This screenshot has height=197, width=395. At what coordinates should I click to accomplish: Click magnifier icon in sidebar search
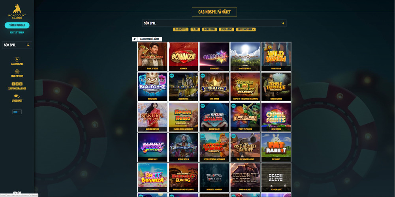pos(28,45)
